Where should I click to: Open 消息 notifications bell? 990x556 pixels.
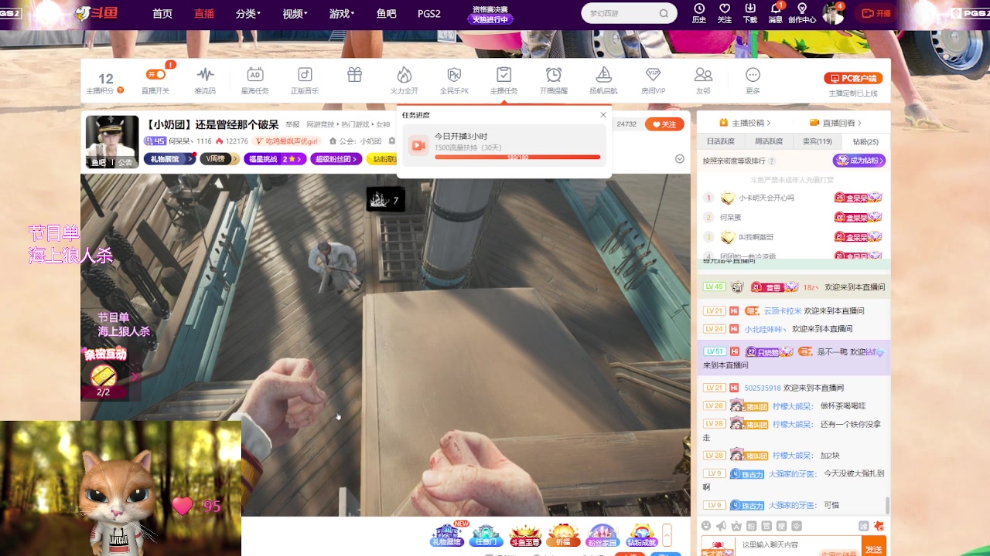[776, 13]
